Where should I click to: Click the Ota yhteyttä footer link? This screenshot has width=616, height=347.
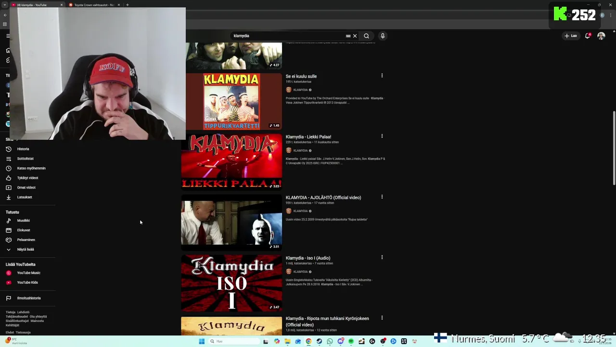click(x=38, y=317)
